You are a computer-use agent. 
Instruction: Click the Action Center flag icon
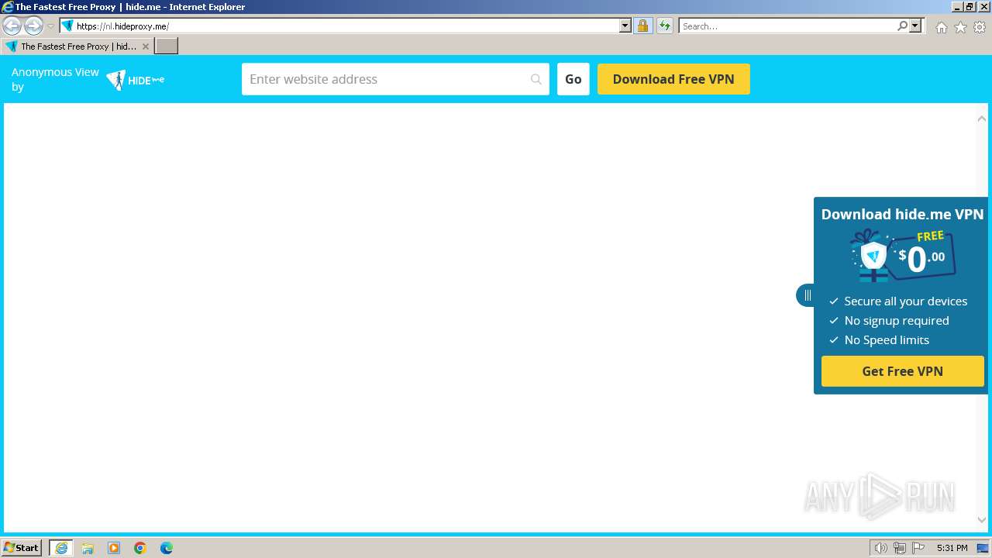click(x=918, y=548)
